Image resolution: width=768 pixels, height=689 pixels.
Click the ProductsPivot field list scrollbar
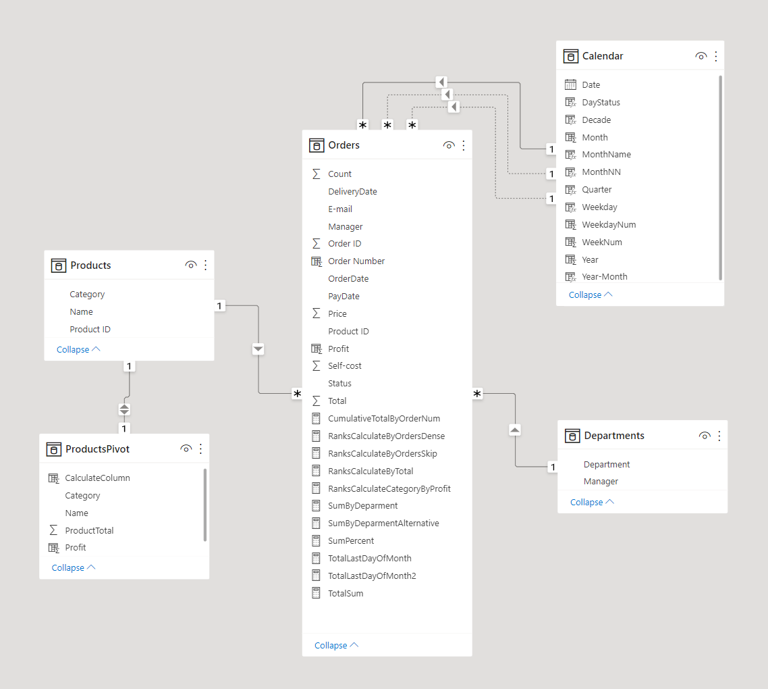click(205, 505)
